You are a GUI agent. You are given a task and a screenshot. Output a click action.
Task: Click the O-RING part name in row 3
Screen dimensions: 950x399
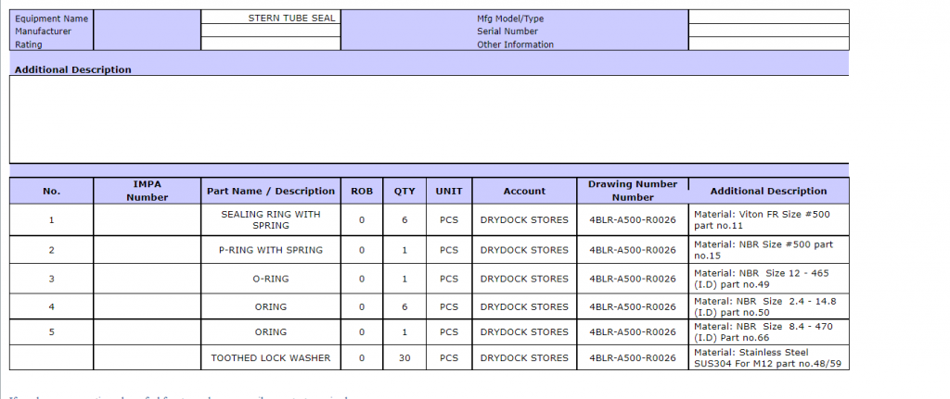tap(270, 279)
